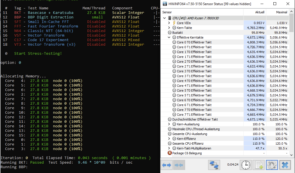Screen dimensions: 295x173
Task: Click the expand-view left-right arrows button in HWiNFO
Action: (167, 165)
